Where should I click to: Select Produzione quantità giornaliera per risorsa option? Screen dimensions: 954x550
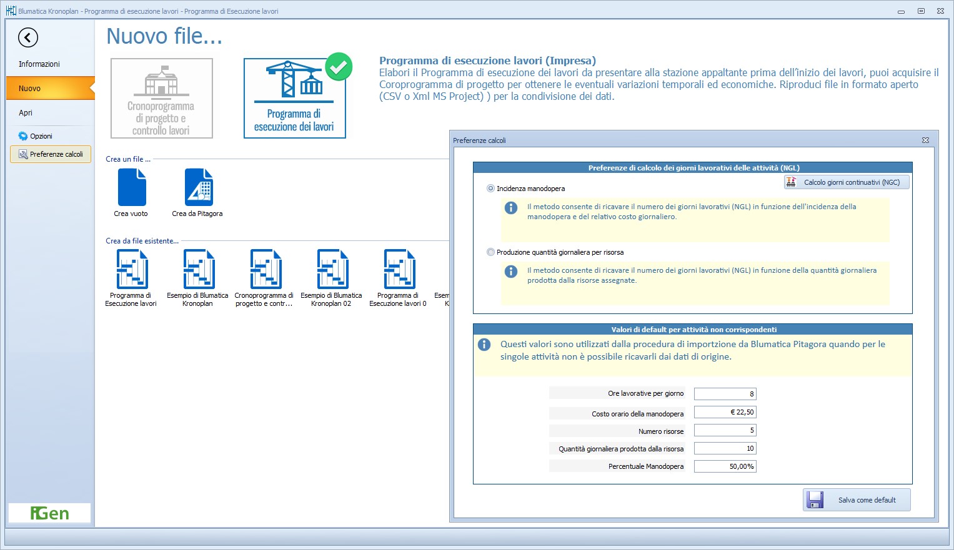click(490, 252)
